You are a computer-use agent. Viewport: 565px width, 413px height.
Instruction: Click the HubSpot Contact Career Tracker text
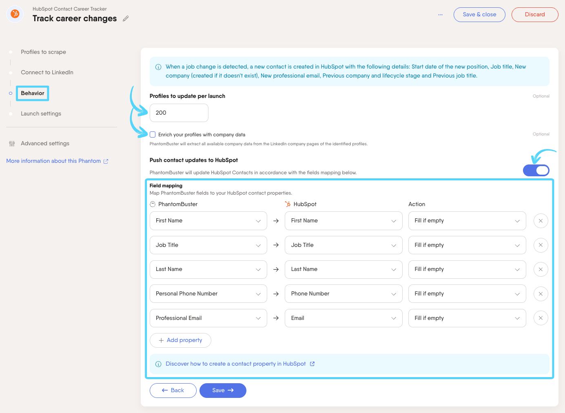click(x=70, y=9)
